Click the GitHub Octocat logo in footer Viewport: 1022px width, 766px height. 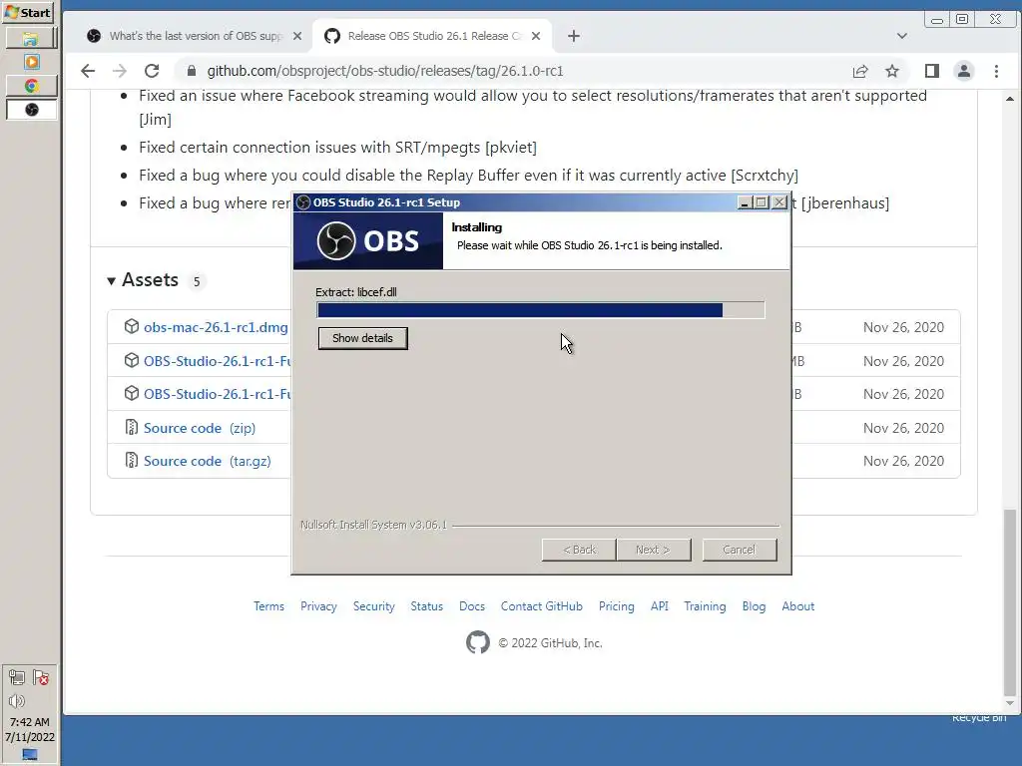[x=478, y=642]
